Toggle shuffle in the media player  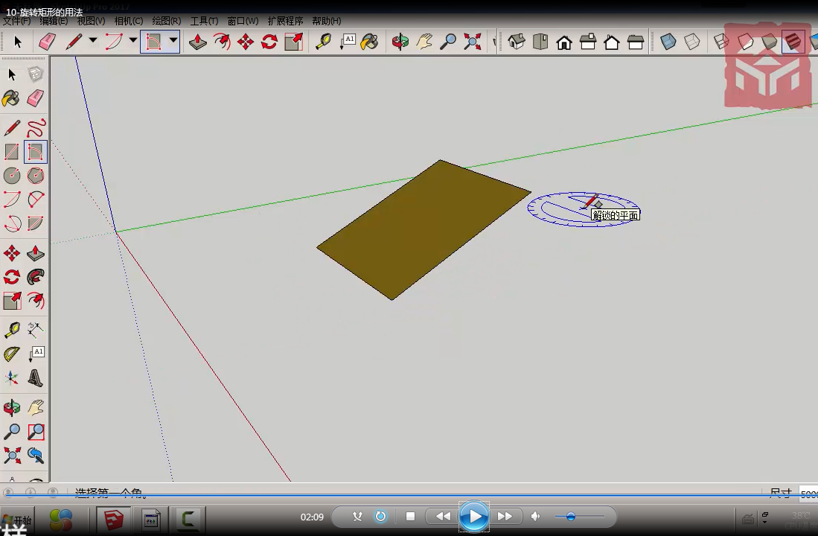(x=357, y=517)
